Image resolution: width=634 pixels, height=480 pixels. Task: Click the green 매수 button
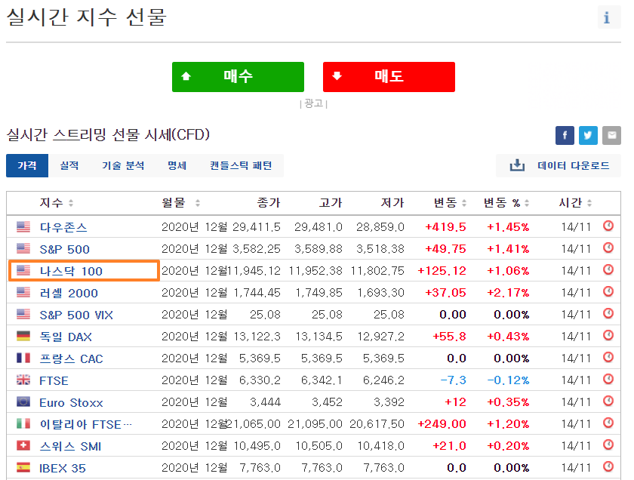click(238, 77)
